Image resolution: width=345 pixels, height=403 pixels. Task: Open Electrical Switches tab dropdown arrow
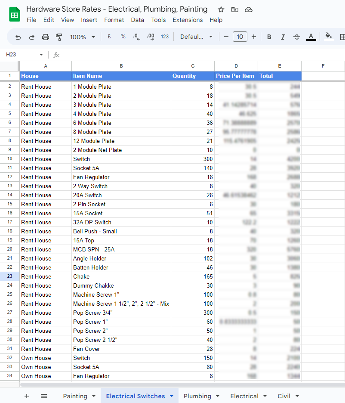[x=172, y=396]
